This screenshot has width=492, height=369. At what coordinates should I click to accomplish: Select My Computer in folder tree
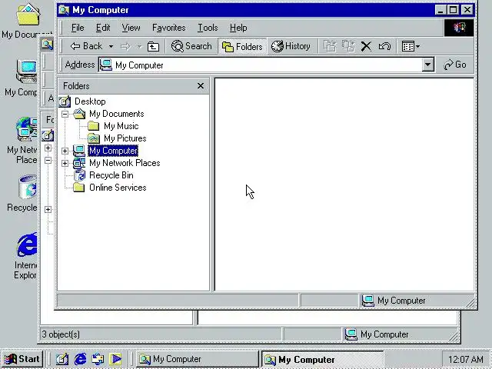point(113,151)
